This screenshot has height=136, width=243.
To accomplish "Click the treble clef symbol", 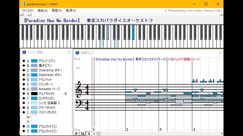I will click(79, 90).
